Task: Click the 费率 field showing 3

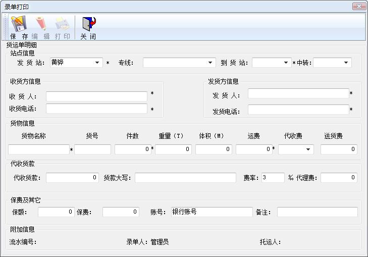Action: pyautogui.click(x=273, y=178)
